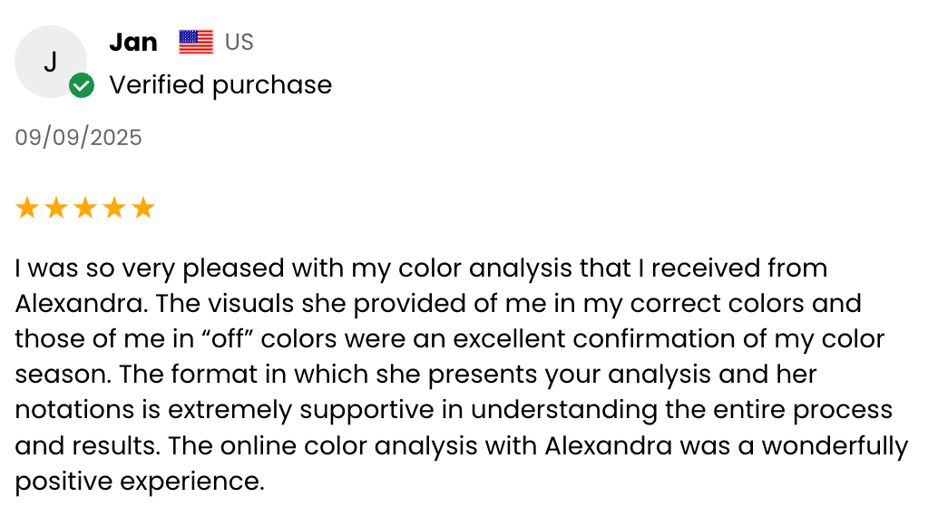The width and height of the screenshot is (938, 517).
Task: Click the closing words "positive experience."
Action: (140, 481)
